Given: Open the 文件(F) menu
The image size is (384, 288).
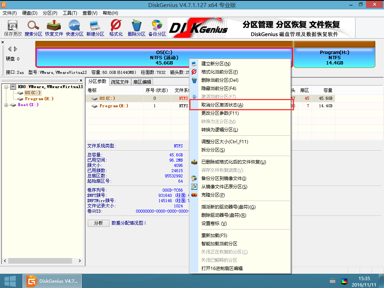Looking at the screenshot, I should click(x=10, y=13).
